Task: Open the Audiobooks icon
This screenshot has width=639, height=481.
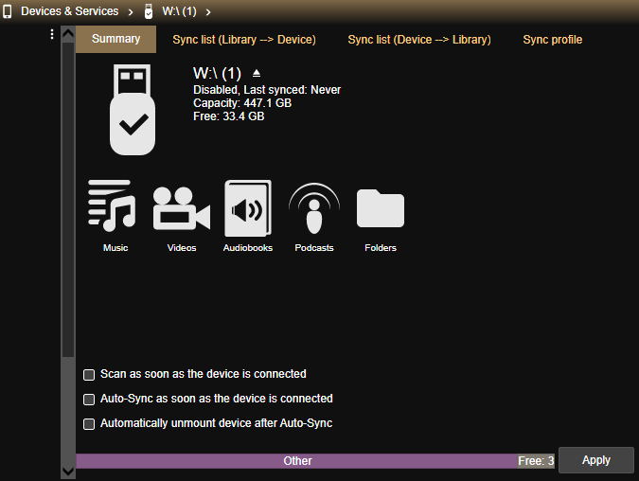Action: 248,208
